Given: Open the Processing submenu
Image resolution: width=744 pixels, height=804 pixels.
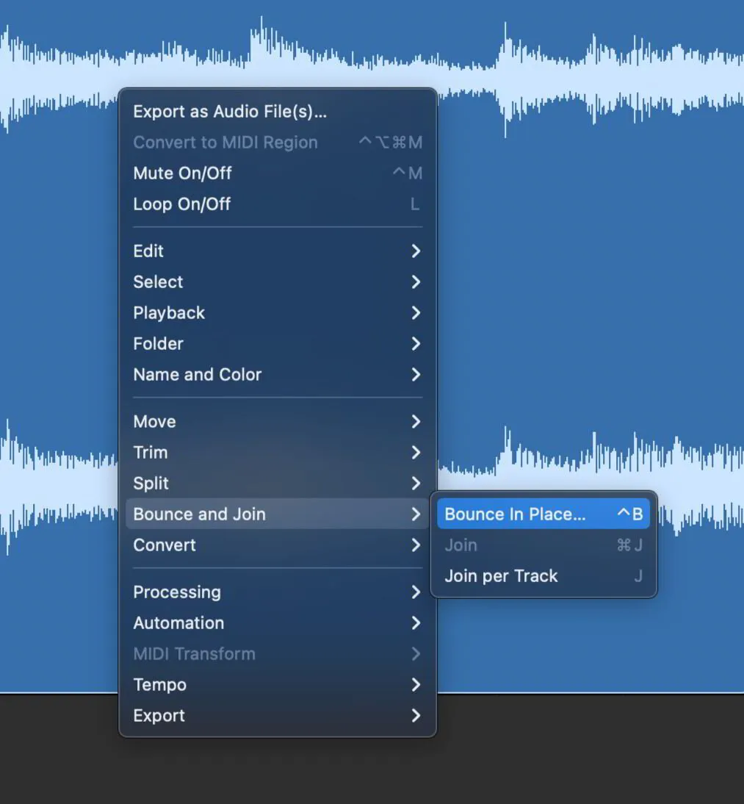Looking at the screenshot, I should tap(177, 592).
